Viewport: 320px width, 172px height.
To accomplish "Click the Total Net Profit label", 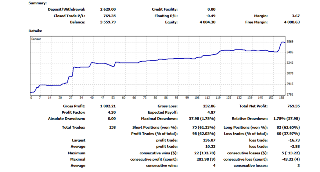I will click(253, 106).
